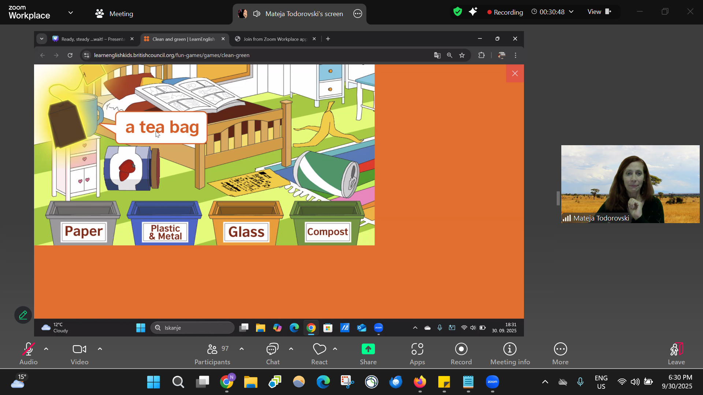The width and height of the screenshot is (703, 395).
Task: Expand the video options arrow
Action: pos(100,349)
